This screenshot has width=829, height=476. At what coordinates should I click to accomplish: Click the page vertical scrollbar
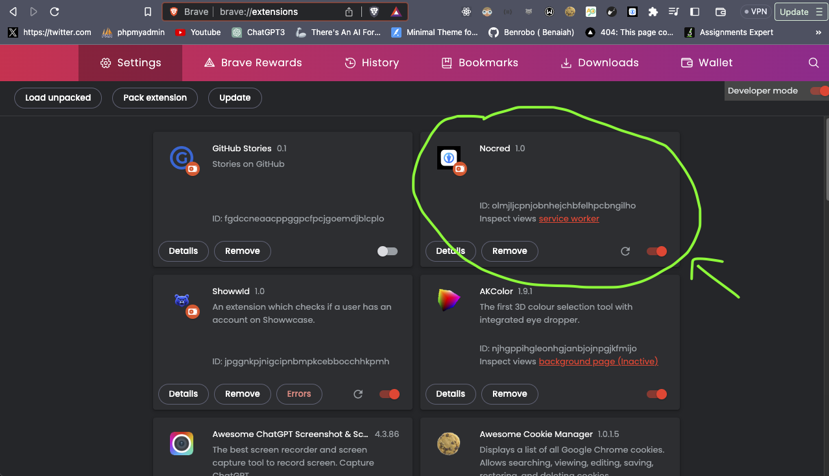point(826,159)
